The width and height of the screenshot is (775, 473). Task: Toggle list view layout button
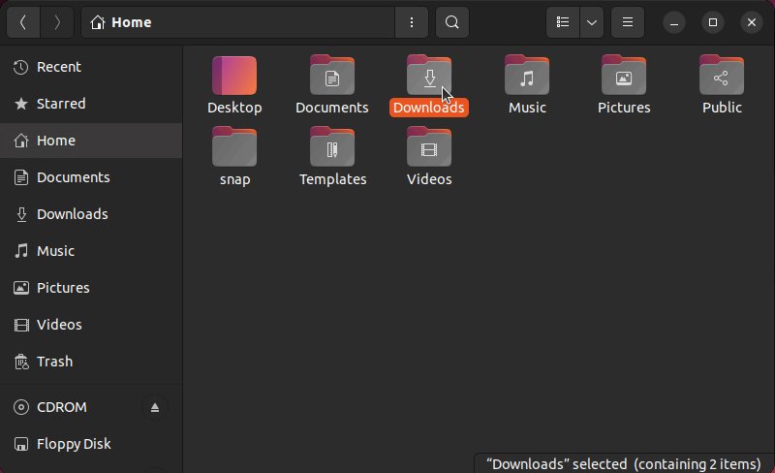click(x=563, y=22)
